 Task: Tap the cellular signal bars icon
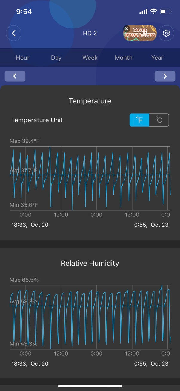point(143,12)
